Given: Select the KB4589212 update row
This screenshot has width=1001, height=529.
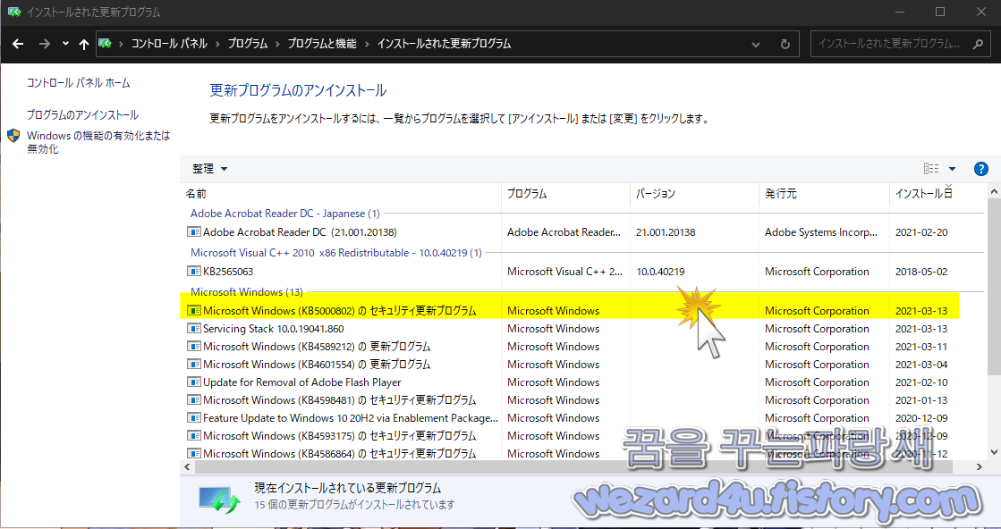Looking at the screenshot, I should tap(570, 347).
